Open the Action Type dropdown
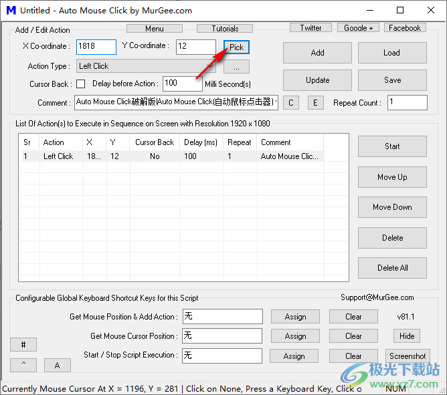Screen dimensions: 447x395 tap(146, 66)
